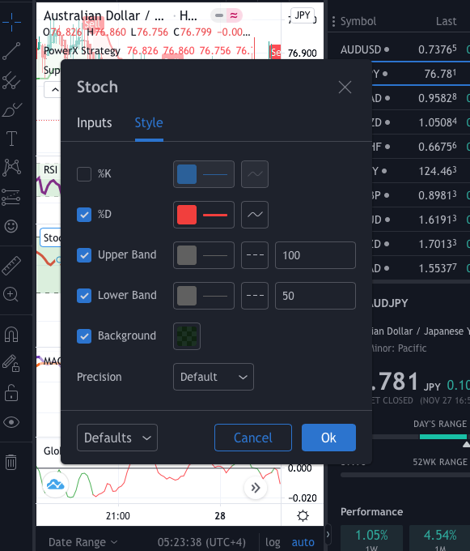Toggle log scale

[273, 542]
